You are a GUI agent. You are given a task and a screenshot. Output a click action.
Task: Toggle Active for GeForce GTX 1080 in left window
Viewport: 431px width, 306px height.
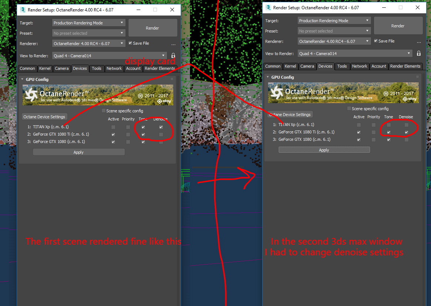tap(113, 142)
